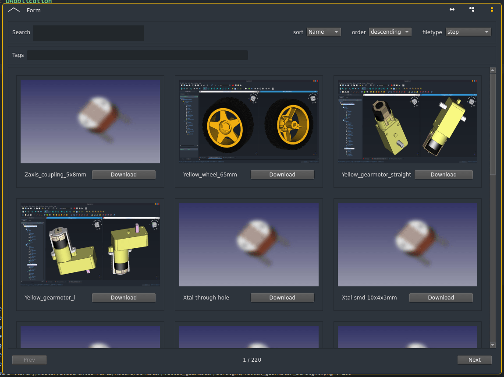
Task: Click the scrollbar up arrow
Action: (493, 70)
